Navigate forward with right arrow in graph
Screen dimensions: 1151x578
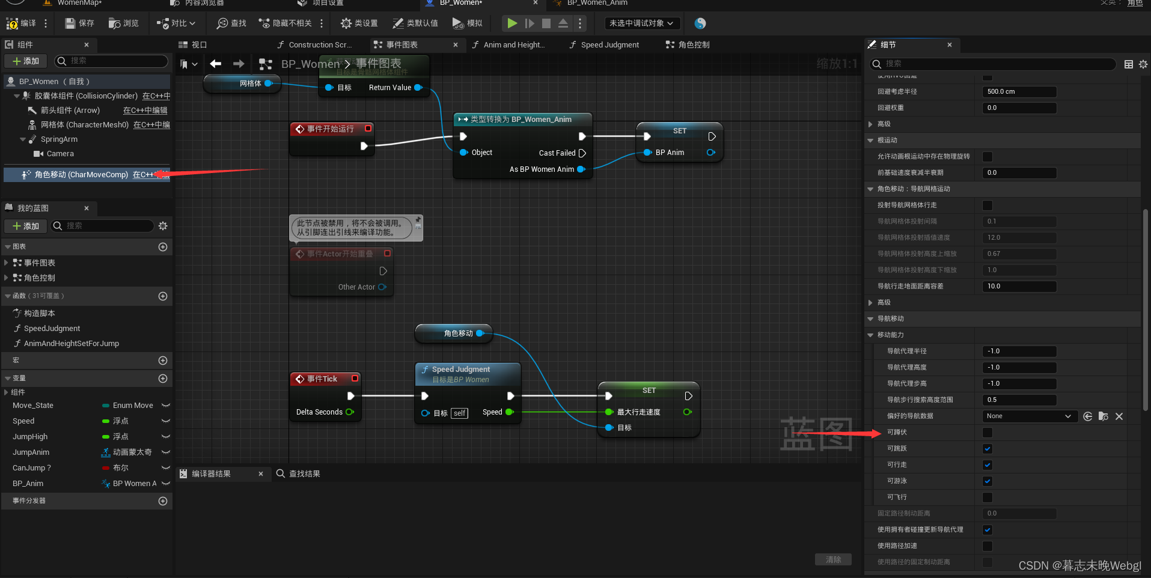(x=239, y=64)
